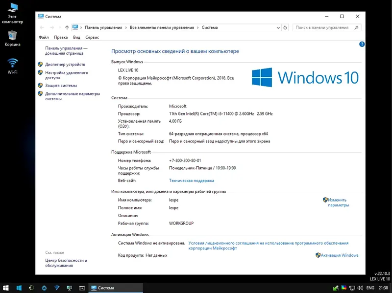Click the Система breadcrumb segment
The width and height of the screenshot is (392, 293).
point(210,27)
